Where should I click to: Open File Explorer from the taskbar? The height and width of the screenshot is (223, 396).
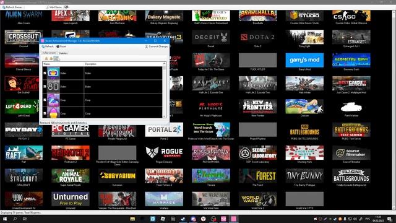[x=132, y=219]
